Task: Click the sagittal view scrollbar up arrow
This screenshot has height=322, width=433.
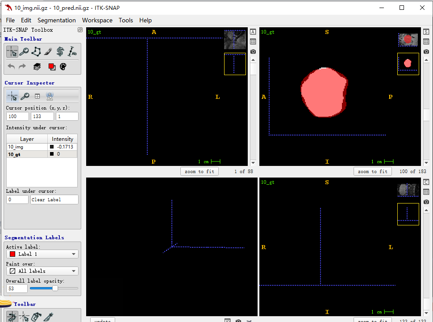Action: [426, 60]
